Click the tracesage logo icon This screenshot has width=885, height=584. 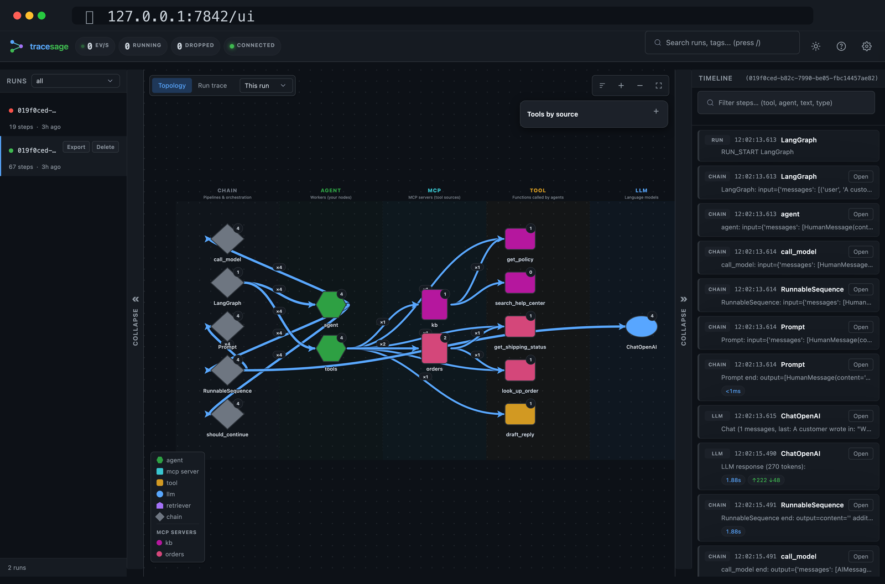pos(17,46)
